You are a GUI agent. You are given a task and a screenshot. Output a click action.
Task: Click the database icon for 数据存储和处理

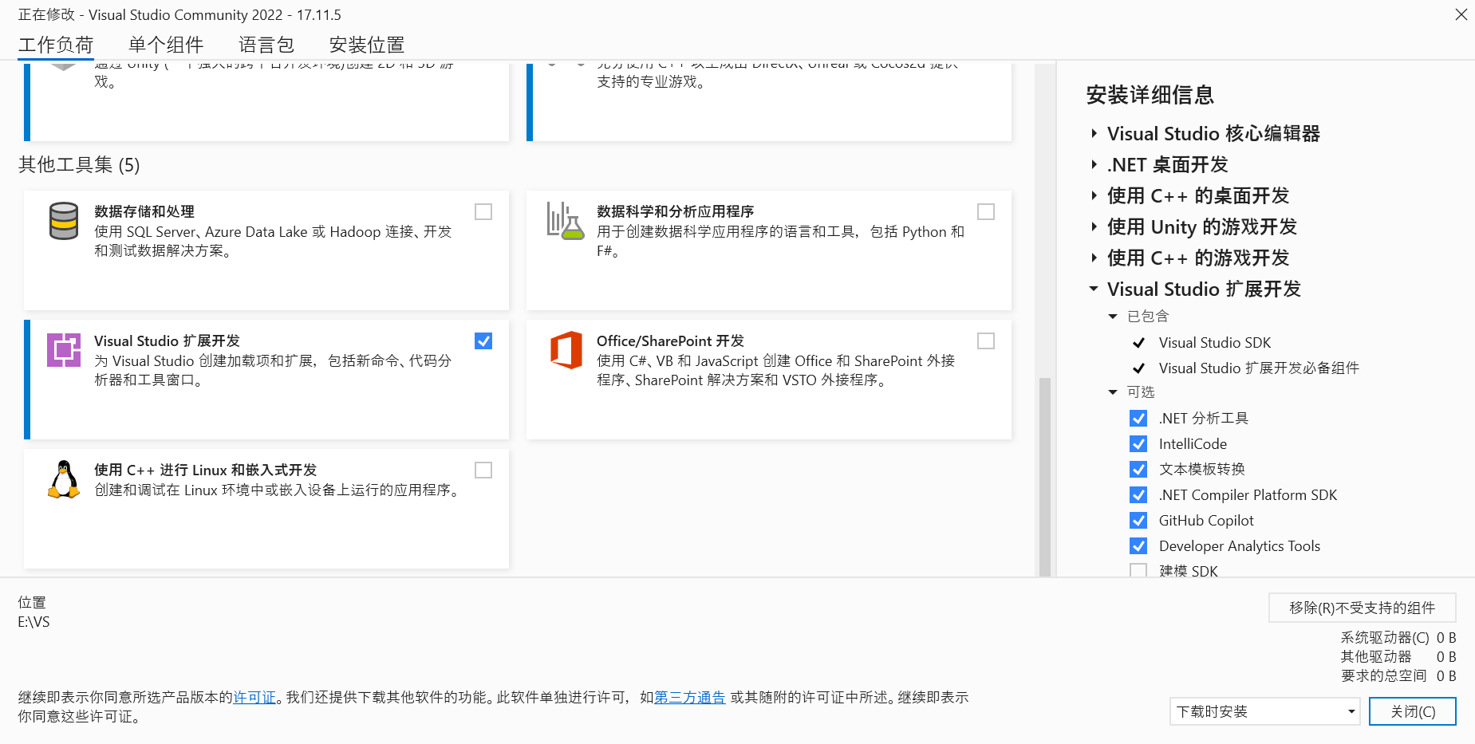pos(64,221)
